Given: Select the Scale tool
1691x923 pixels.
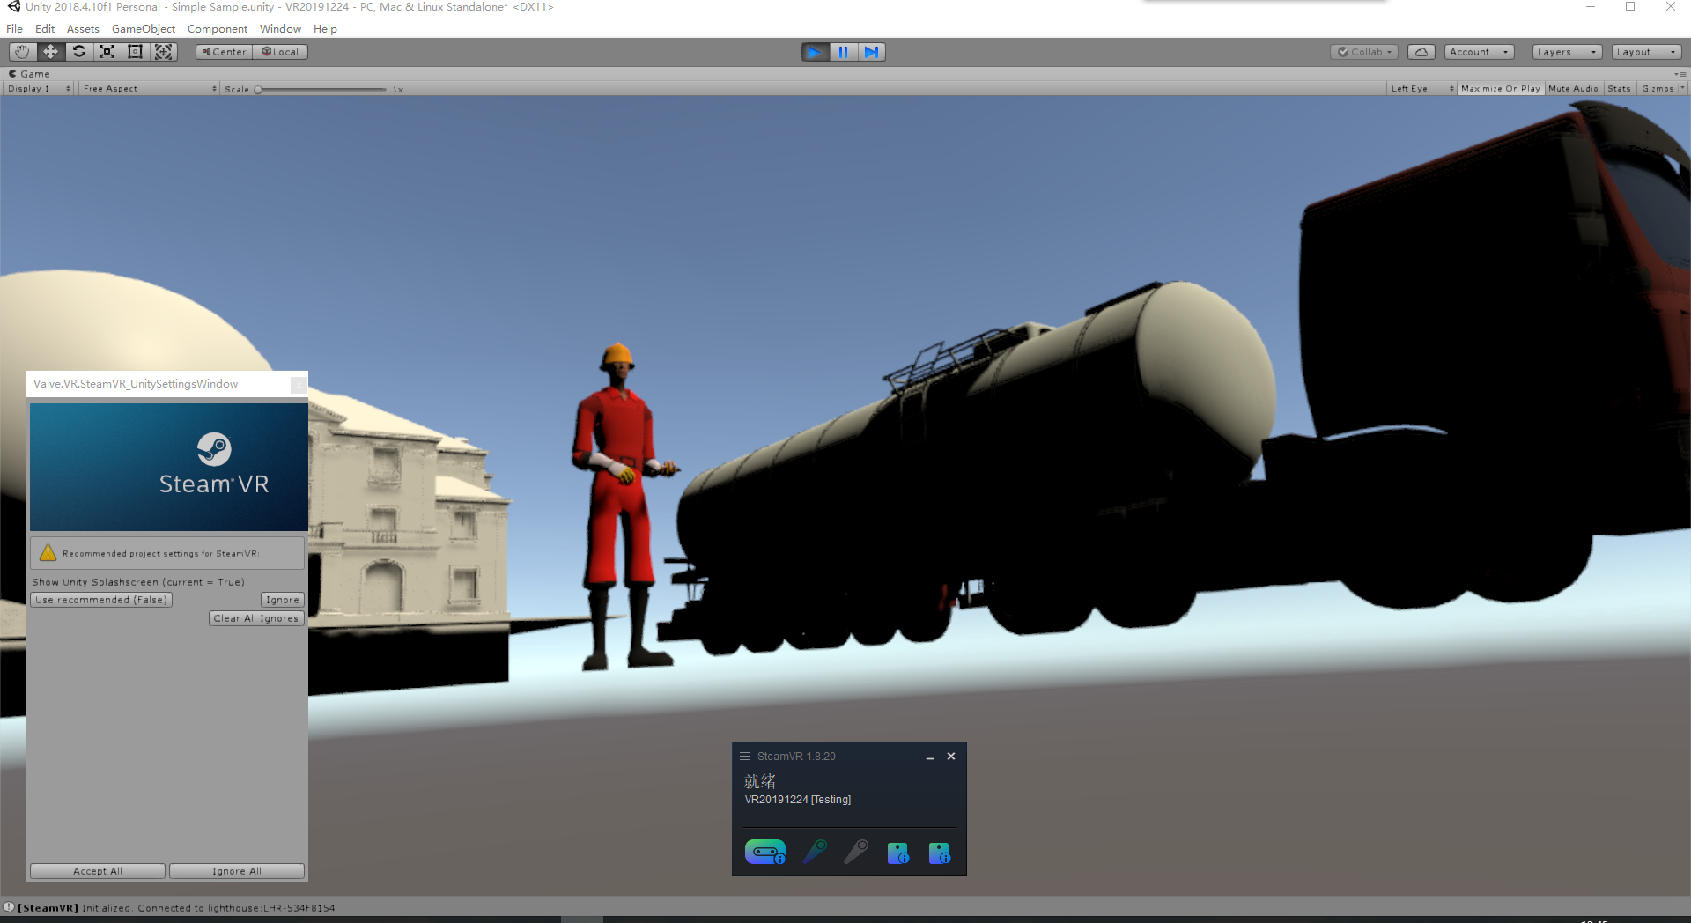Looking at the screenshot, I should [107, 52].
